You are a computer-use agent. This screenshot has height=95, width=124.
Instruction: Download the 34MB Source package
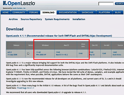pyautogui.click(x=115, y=52)
